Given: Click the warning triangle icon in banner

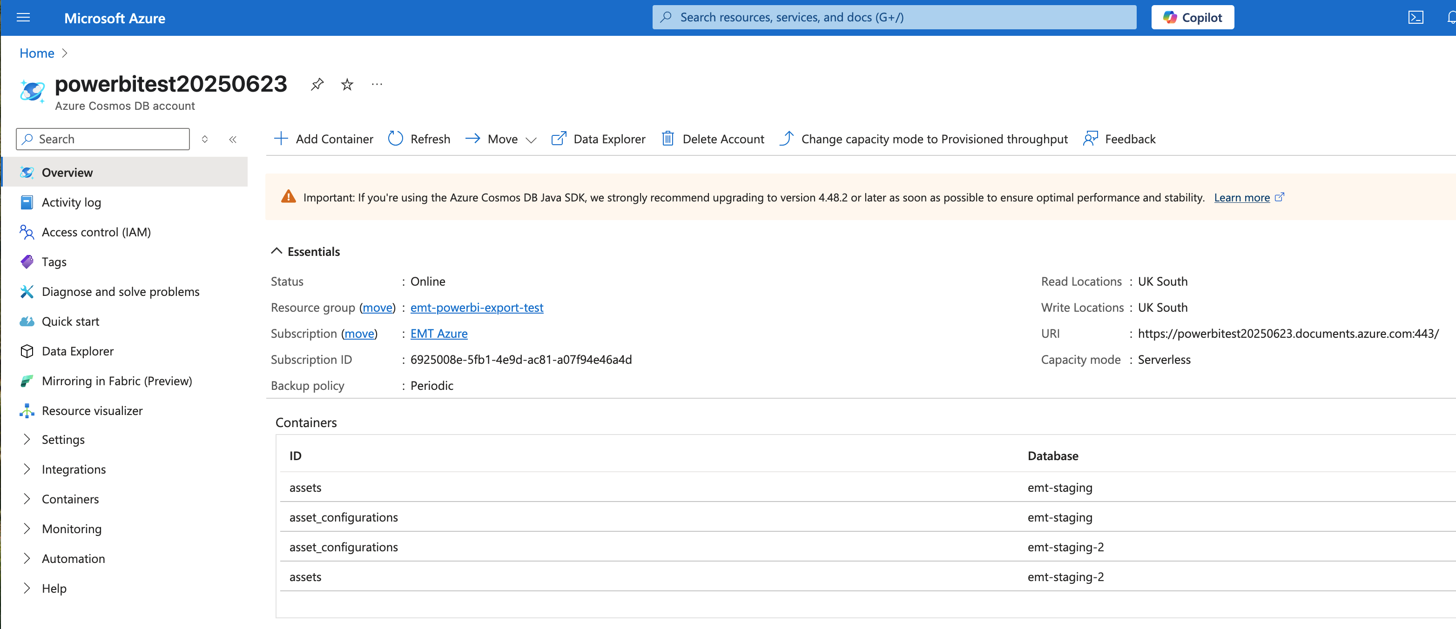Looking at the screenshot, I should (x=288, y=197).
